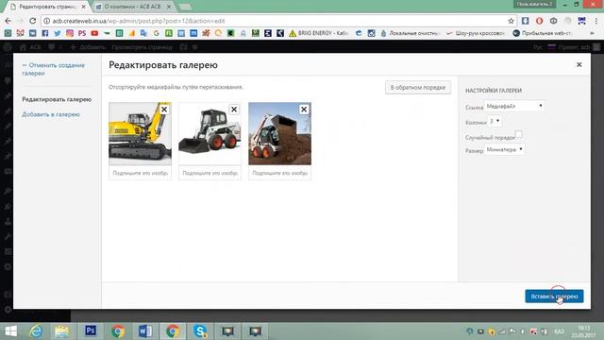Close the 'О компании' browser tab
This screenshot has width=604, height=340.
pyautogui.click(x=169, y=7)
